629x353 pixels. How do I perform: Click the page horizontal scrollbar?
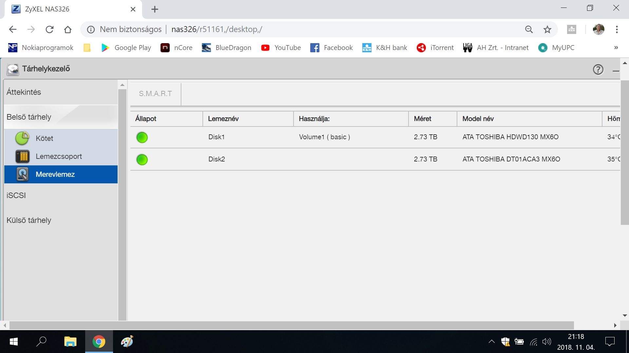[x=292, y=326]
